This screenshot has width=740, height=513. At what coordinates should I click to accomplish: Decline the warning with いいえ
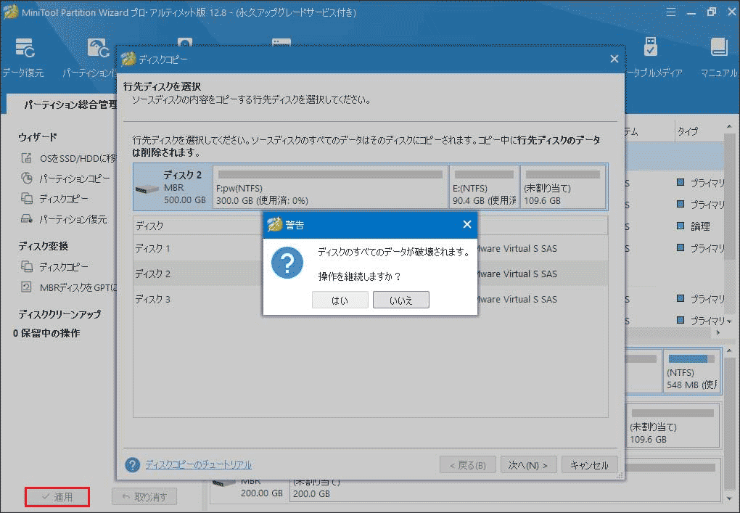(x=400, y=299)
